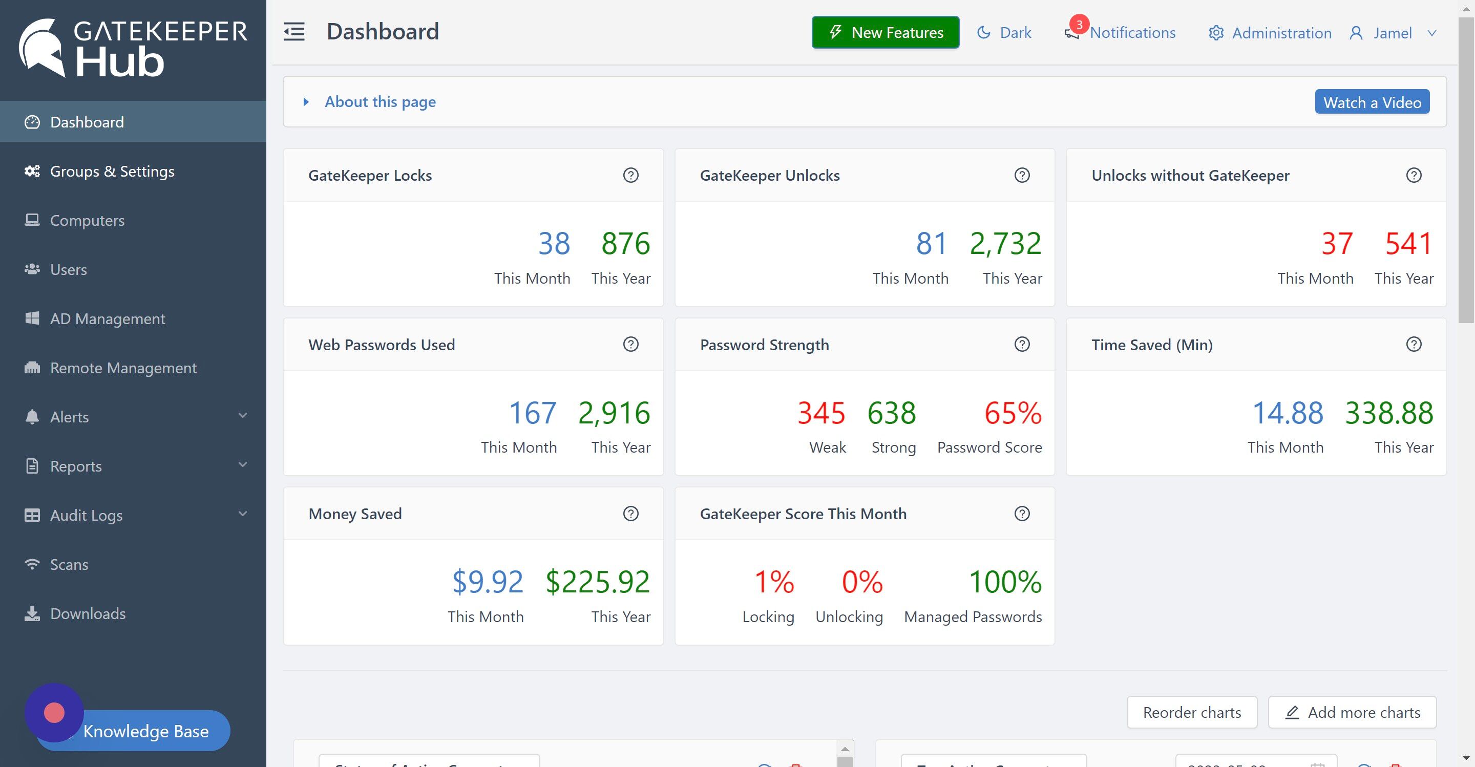Open help for Time Saved card
The width and height of the screenshot is (1475, 767).
[1414, 344]
